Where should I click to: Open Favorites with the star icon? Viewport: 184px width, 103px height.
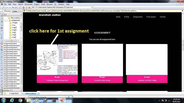[26, 7]
